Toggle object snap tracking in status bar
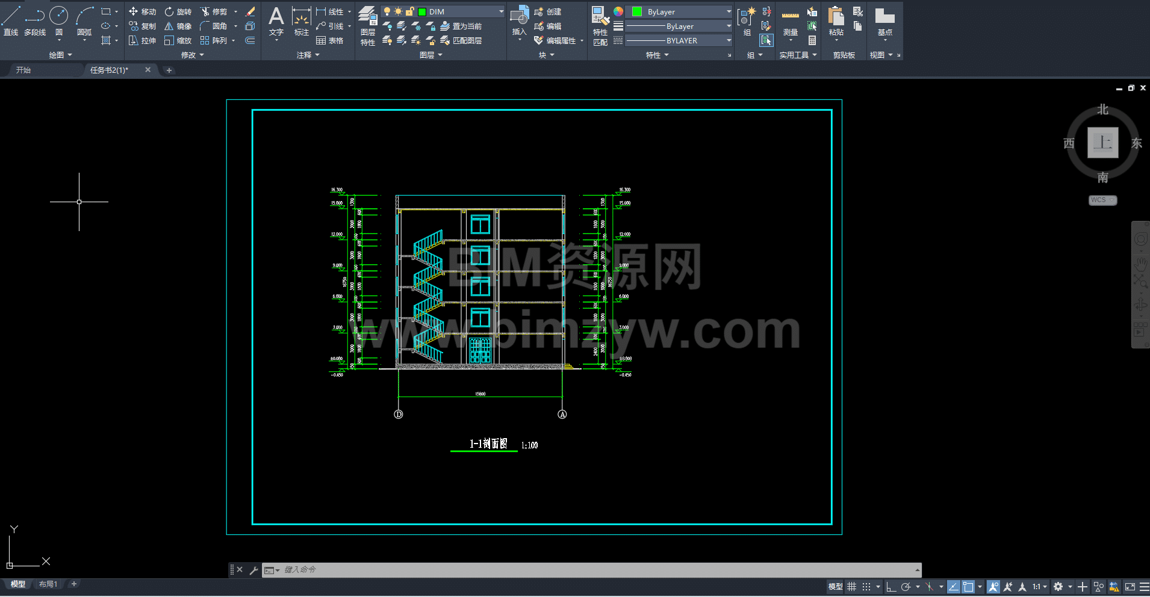 [x=954, y=586]
